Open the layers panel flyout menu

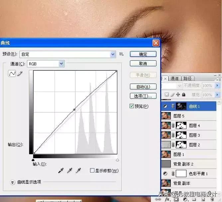point(219,80)
